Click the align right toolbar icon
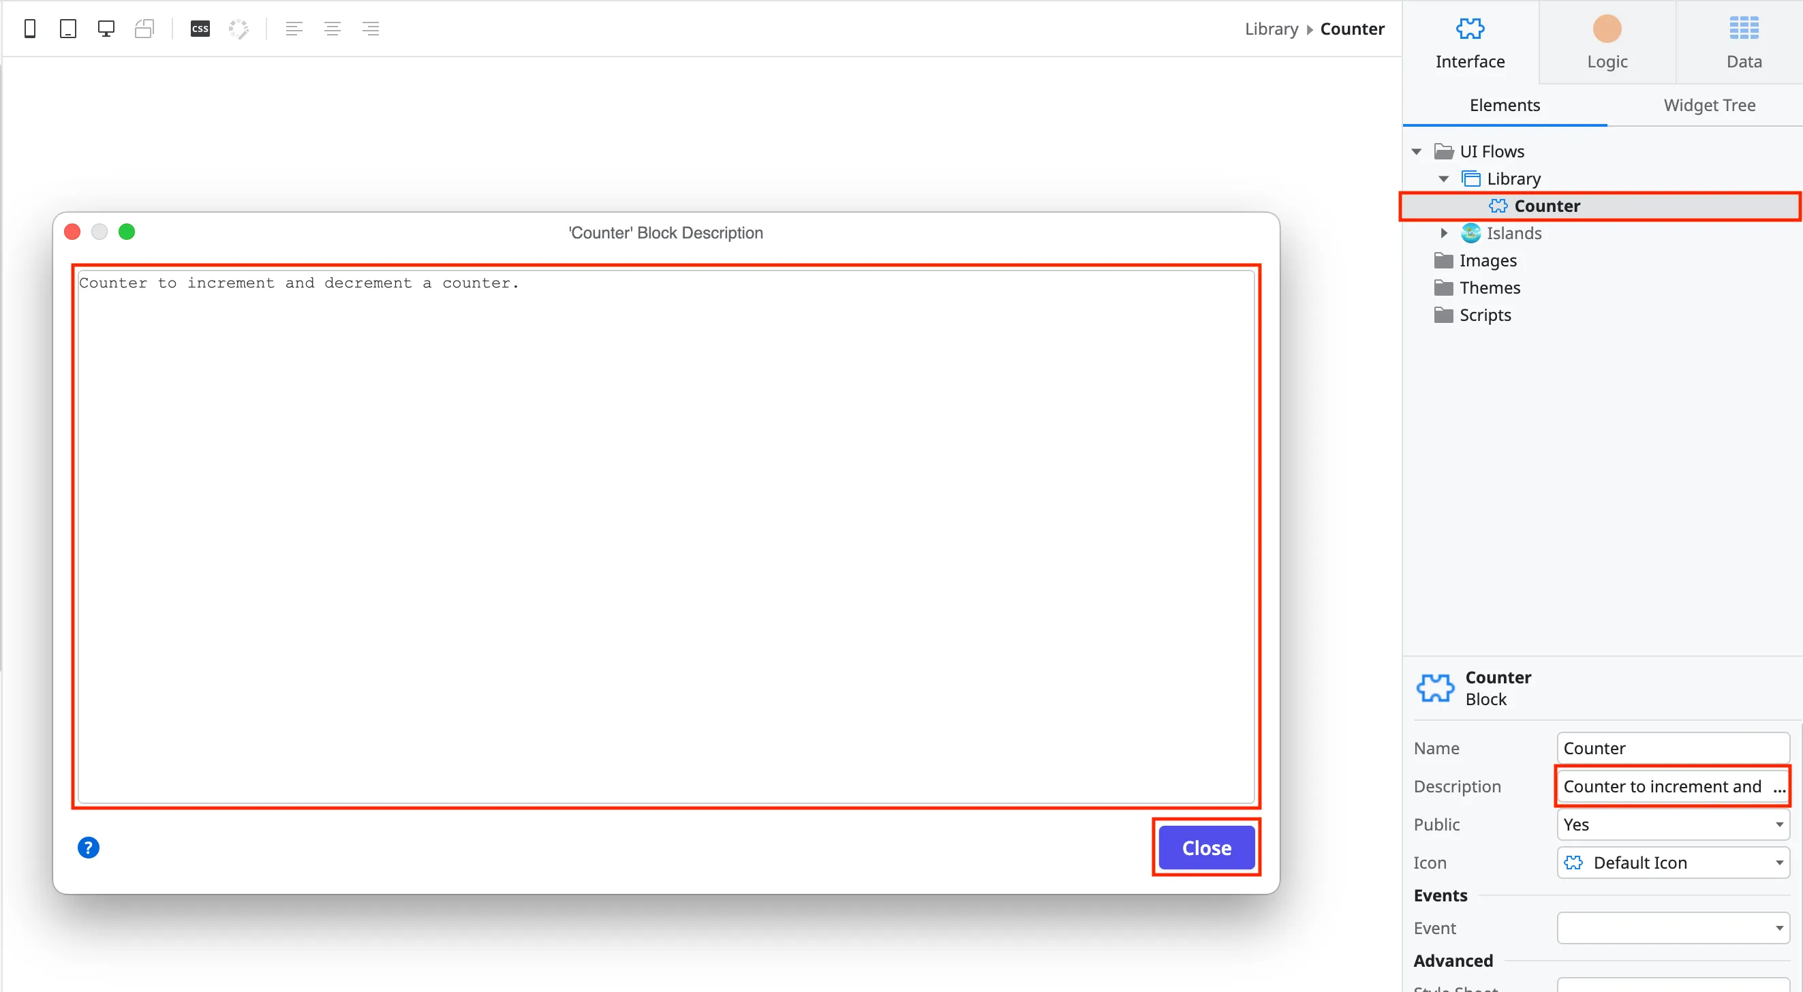Viewport: 1803px width, 992px height. [x=370, y=29]
